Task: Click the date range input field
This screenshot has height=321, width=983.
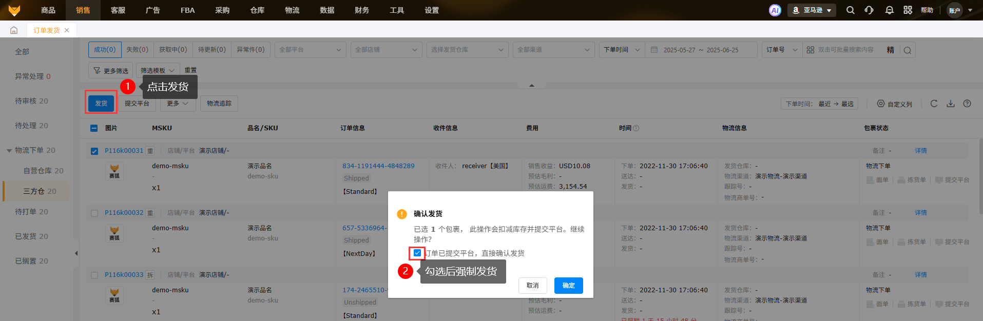Action: pyautogui.click(x=701, y=50)
